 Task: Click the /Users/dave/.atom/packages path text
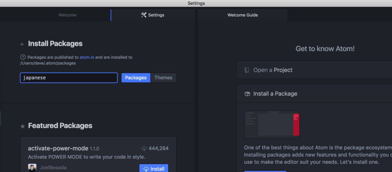(48, 63)
